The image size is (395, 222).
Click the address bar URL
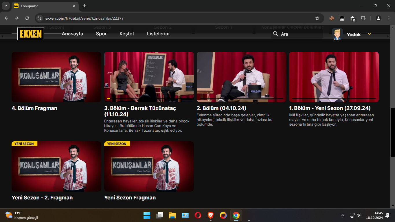(x=84, y=18)
